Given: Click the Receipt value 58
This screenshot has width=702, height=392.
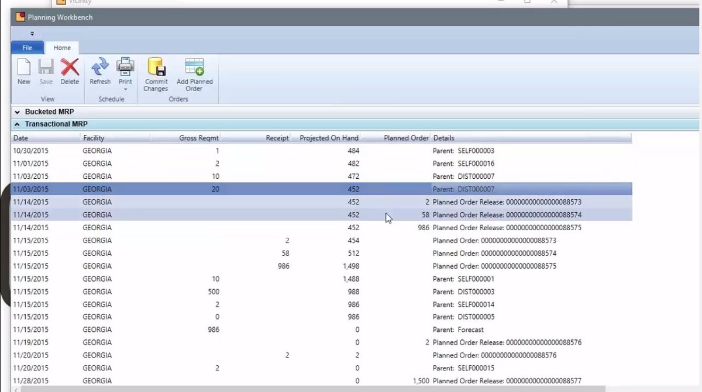Looking at the screenshot, I should [x=284, y=254].
